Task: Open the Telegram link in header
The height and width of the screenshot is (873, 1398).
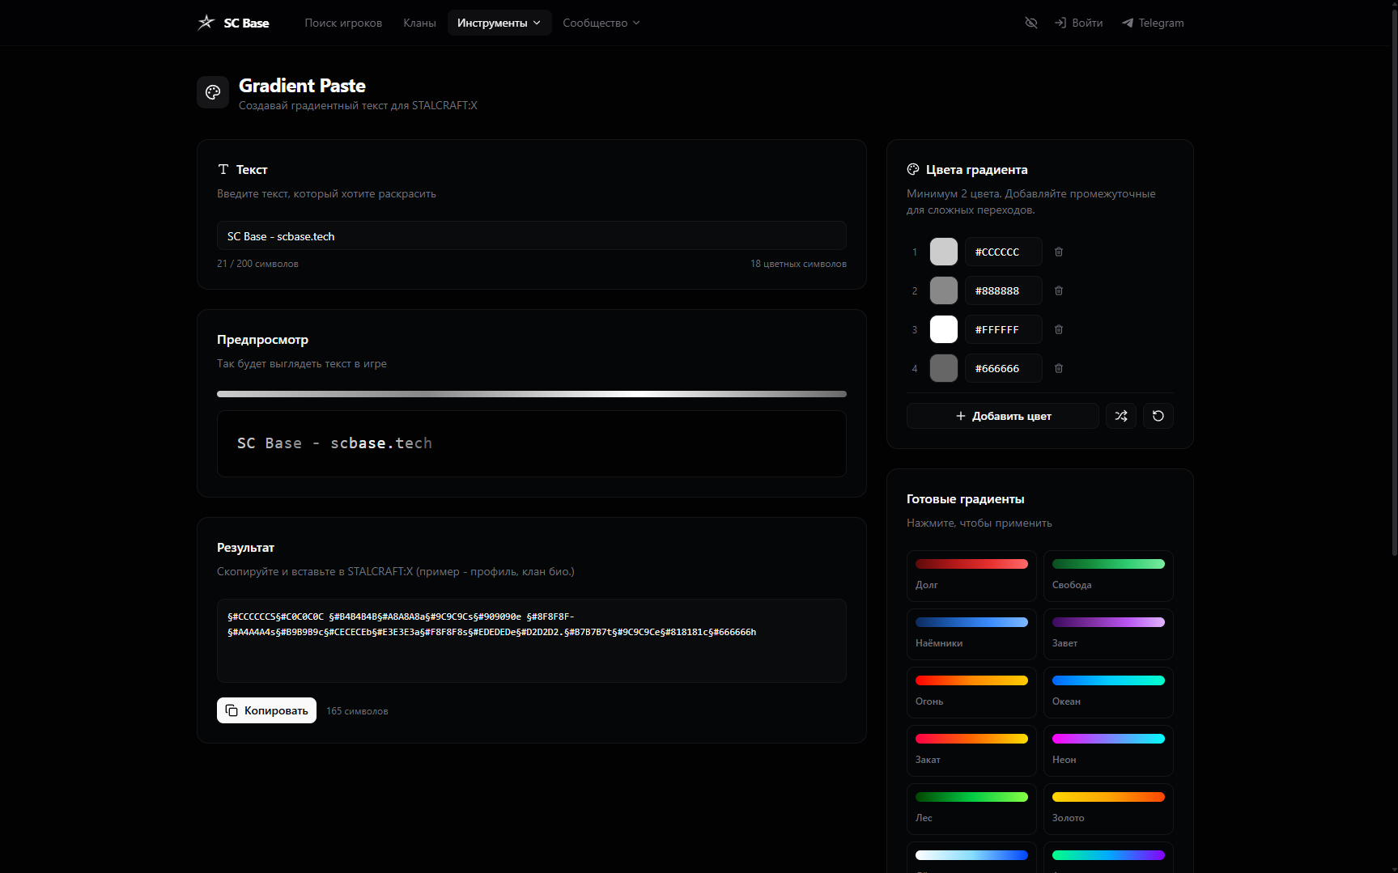Action: tap(1153, 23)
